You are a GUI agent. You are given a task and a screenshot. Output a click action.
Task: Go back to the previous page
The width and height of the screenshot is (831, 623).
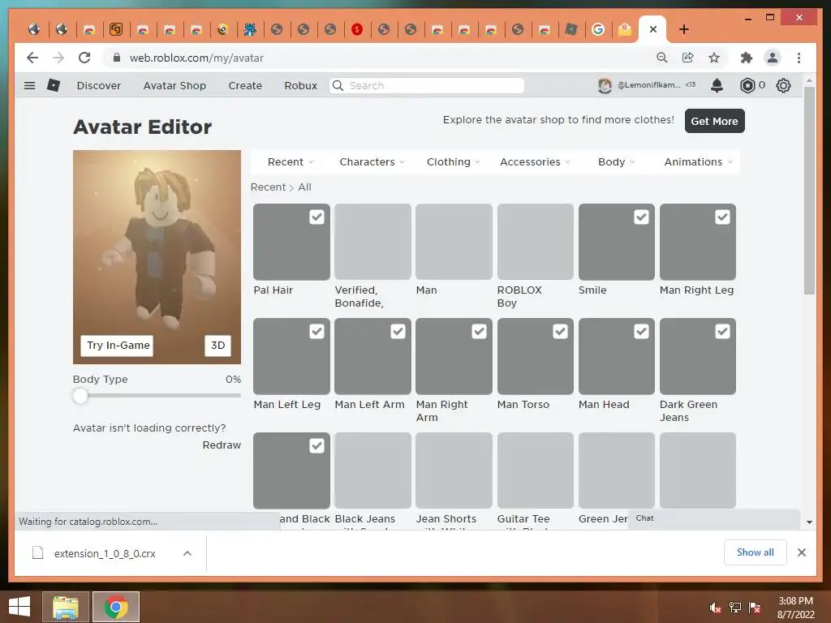click(x=32, y=58)
